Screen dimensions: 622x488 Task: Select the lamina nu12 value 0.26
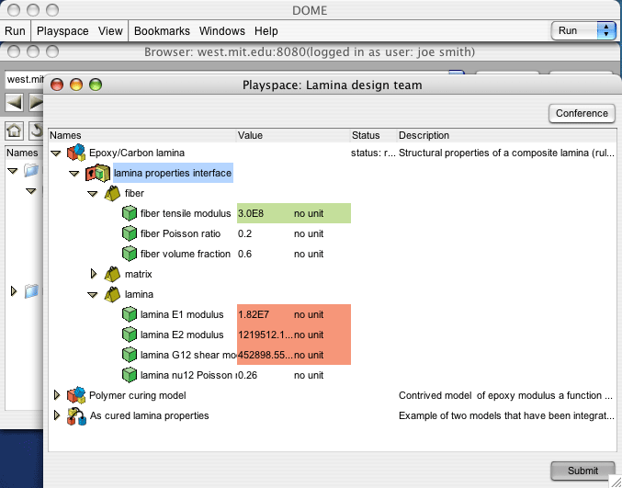pos(247,375)
